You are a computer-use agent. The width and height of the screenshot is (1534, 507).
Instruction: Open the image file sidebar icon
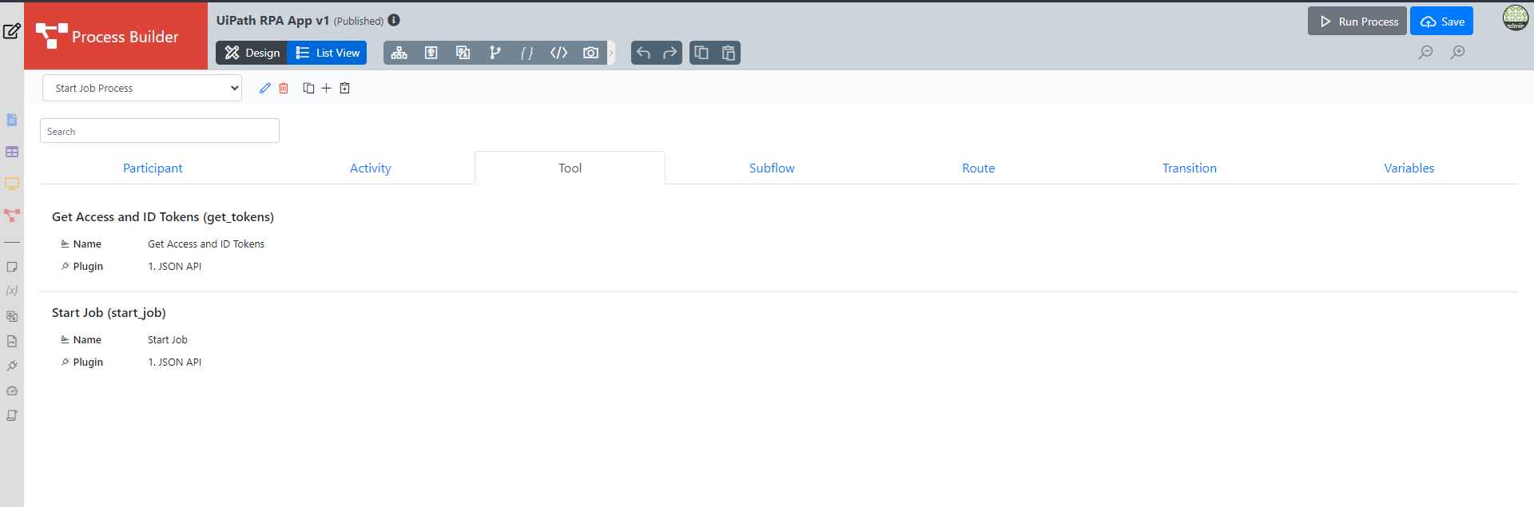(12, 341)
